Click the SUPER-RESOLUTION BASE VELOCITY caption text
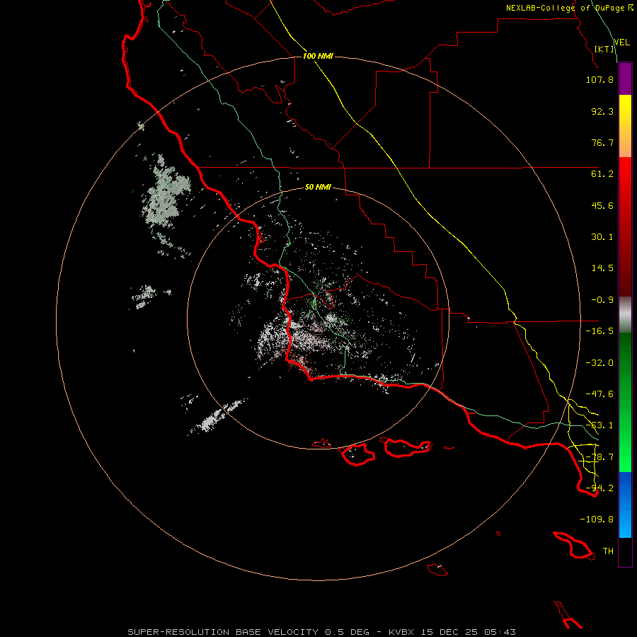 pos(223,632)
